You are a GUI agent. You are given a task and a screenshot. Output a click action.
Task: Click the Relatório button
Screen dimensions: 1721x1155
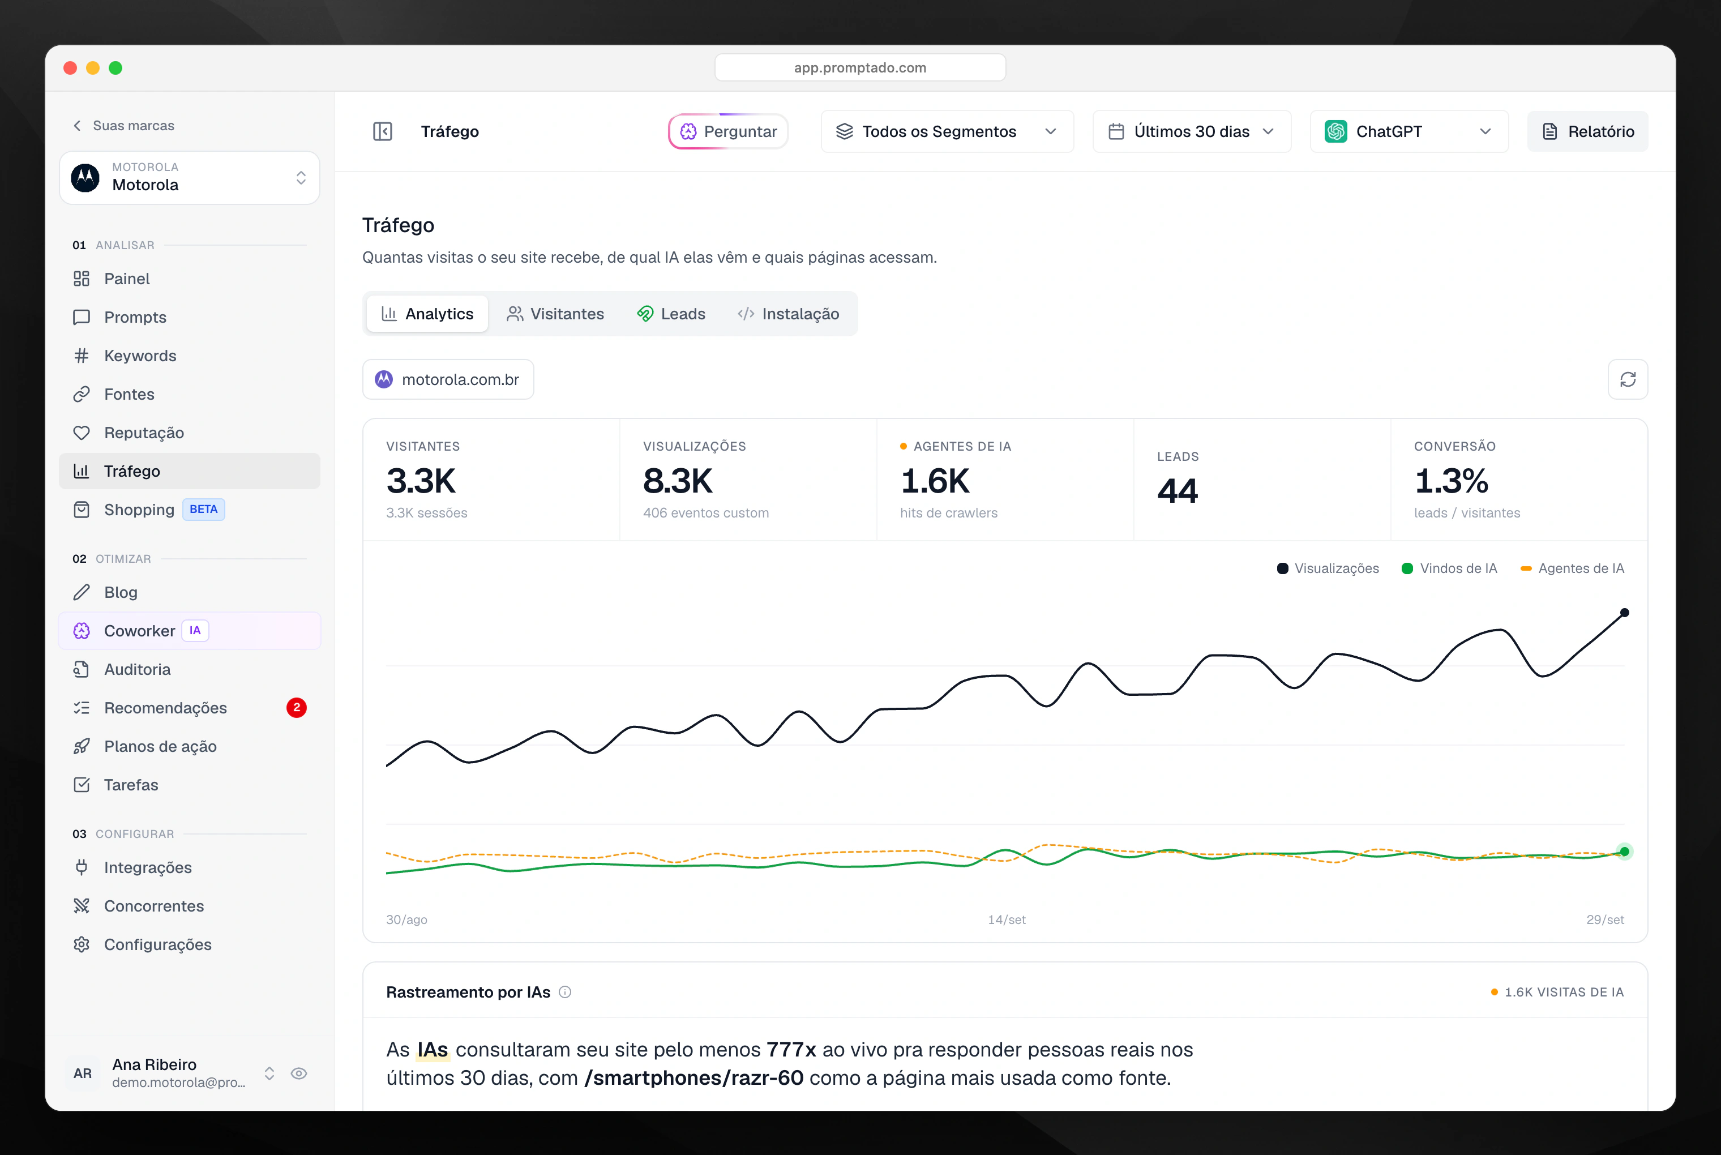pyautogui.click(x=1588, y=131)
